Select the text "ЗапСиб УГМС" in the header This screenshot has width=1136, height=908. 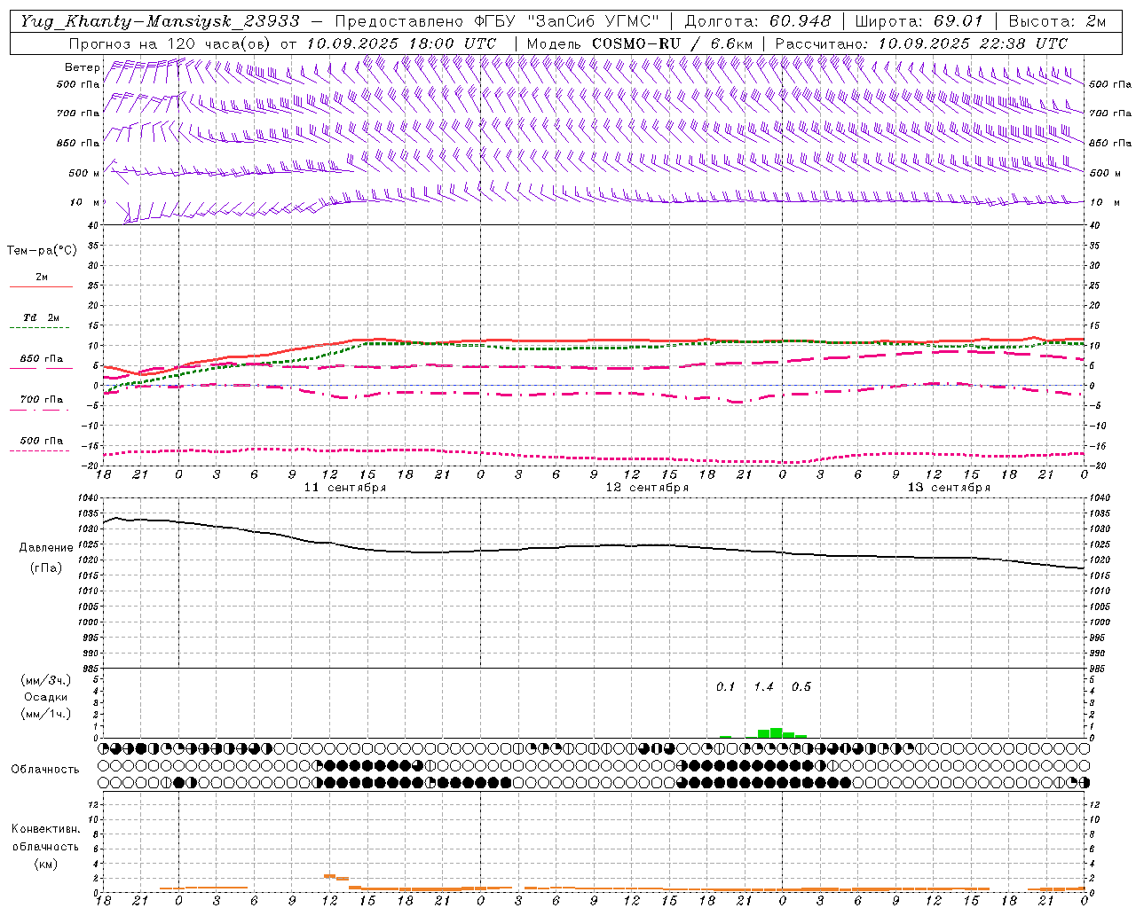click(595, 21)
